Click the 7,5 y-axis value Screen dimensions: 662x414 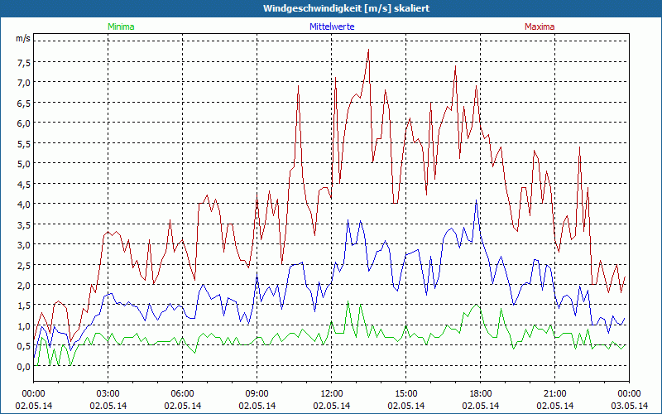coord(24,63)
